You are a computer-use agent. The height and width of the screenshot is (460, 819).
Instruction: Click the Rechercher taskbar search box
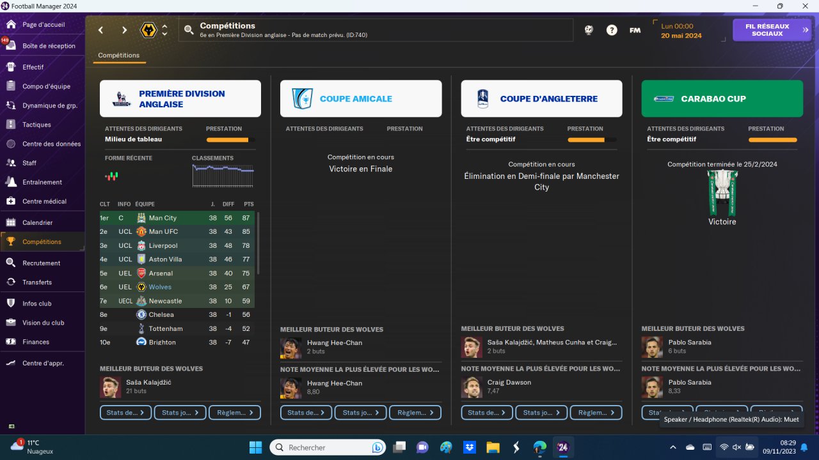click(x=329, y=447)
